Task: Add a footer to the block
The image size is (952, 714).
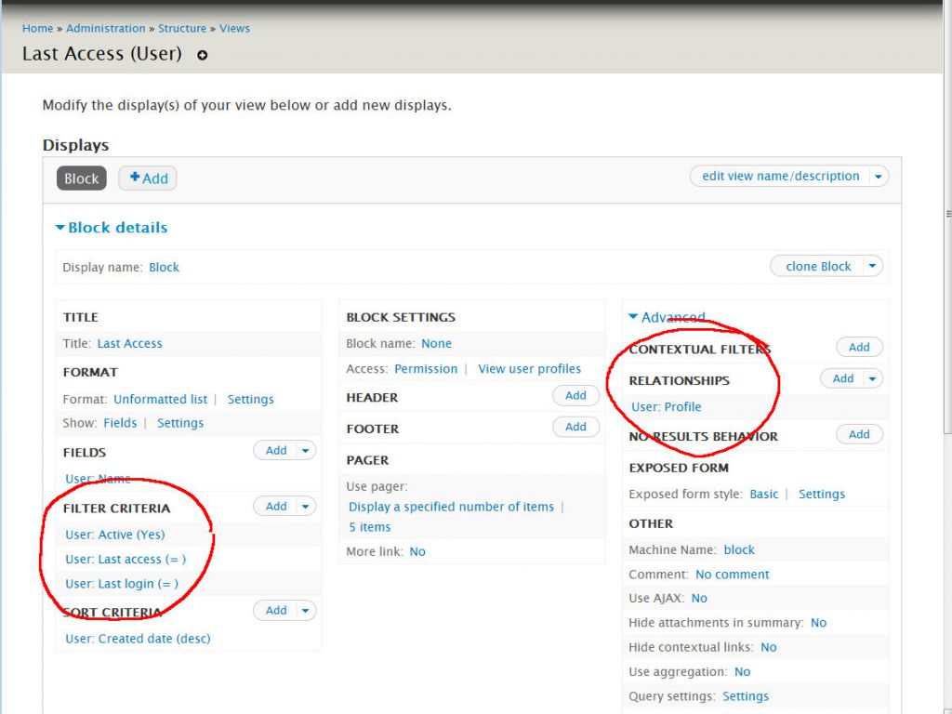Action: [x=575, y=428]
